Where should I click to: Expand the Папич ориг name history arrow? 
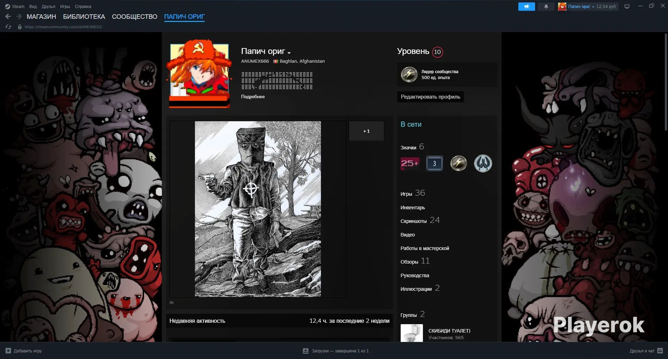pyautogui.click(x=289, y=53)
